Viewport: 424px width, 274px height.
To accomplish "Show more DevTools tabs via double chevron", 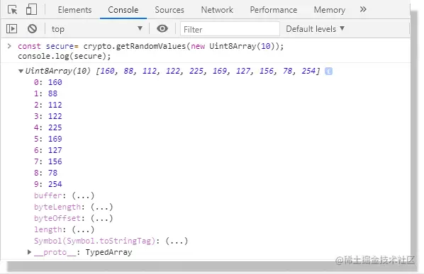I will [x=363, y=9].
